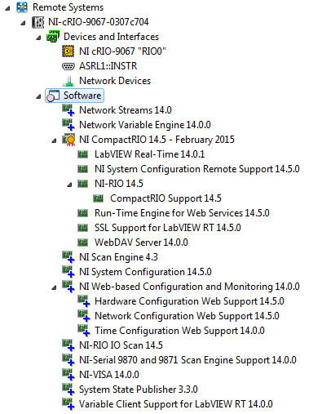The height and width of the screenshot is (414, 313).
Task: Select LabVIEW Real-Time 14.0.1 text
Action: [x=149, y=154]
